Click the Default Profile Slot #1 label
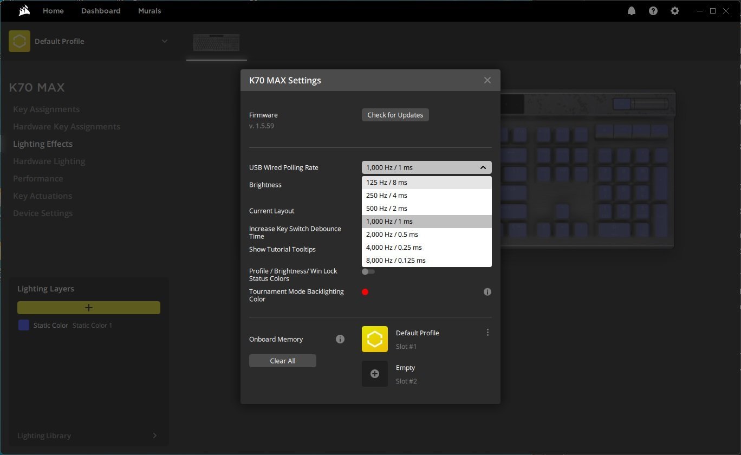This screenshot has height=455, width=741. (x=418, y=339)
